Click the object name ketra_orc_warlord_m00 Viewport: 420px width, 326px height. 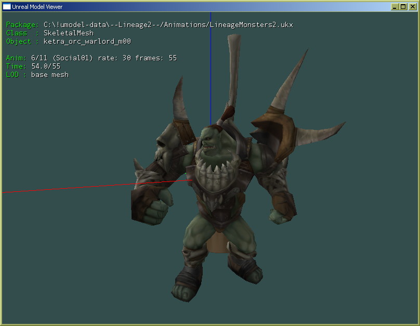tap(87, 42)
